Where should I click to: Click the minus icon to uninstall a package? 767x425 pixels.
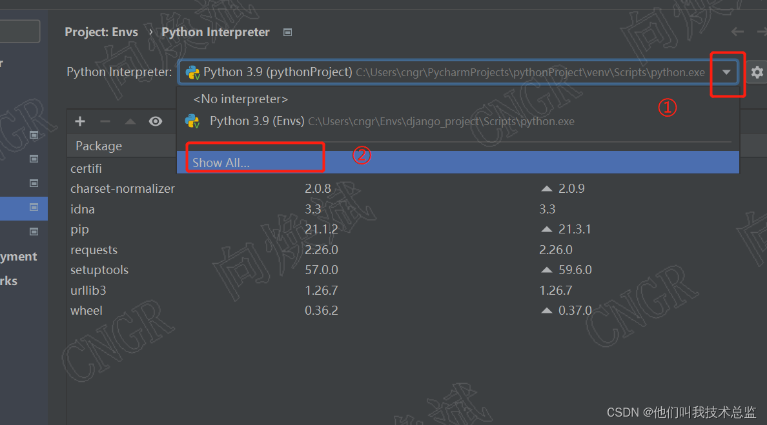point(105,121)
